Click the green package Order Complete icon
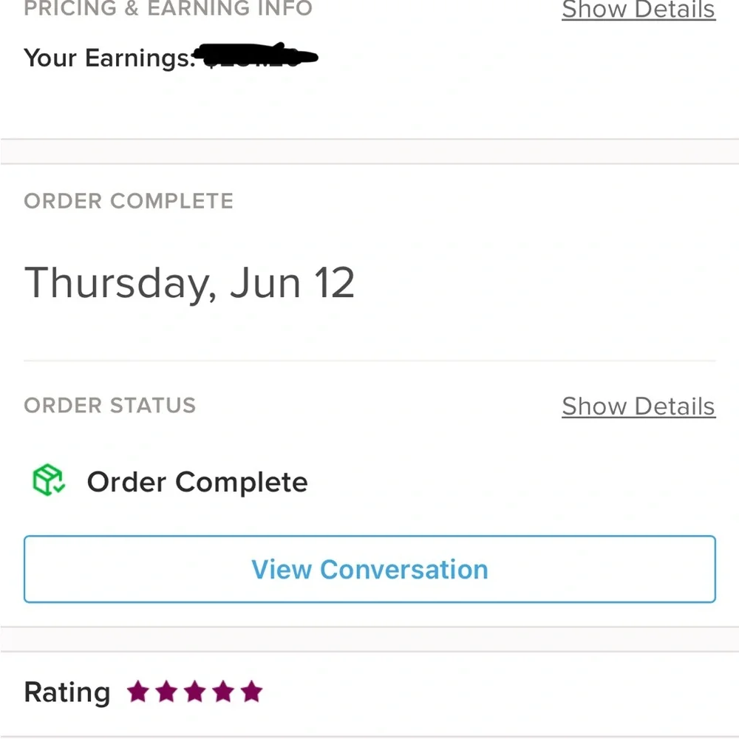 click(49, 480)
